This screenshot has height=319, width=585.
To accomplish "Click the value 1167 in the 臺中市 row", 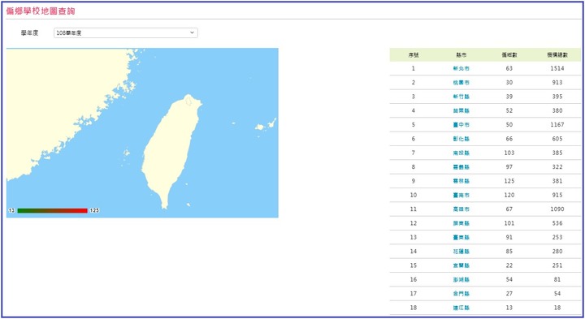I will point(557,124).
